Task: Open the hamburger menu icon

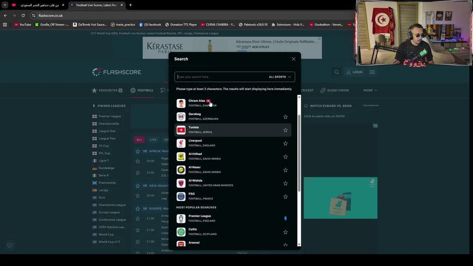Action: tap(372, 72)
